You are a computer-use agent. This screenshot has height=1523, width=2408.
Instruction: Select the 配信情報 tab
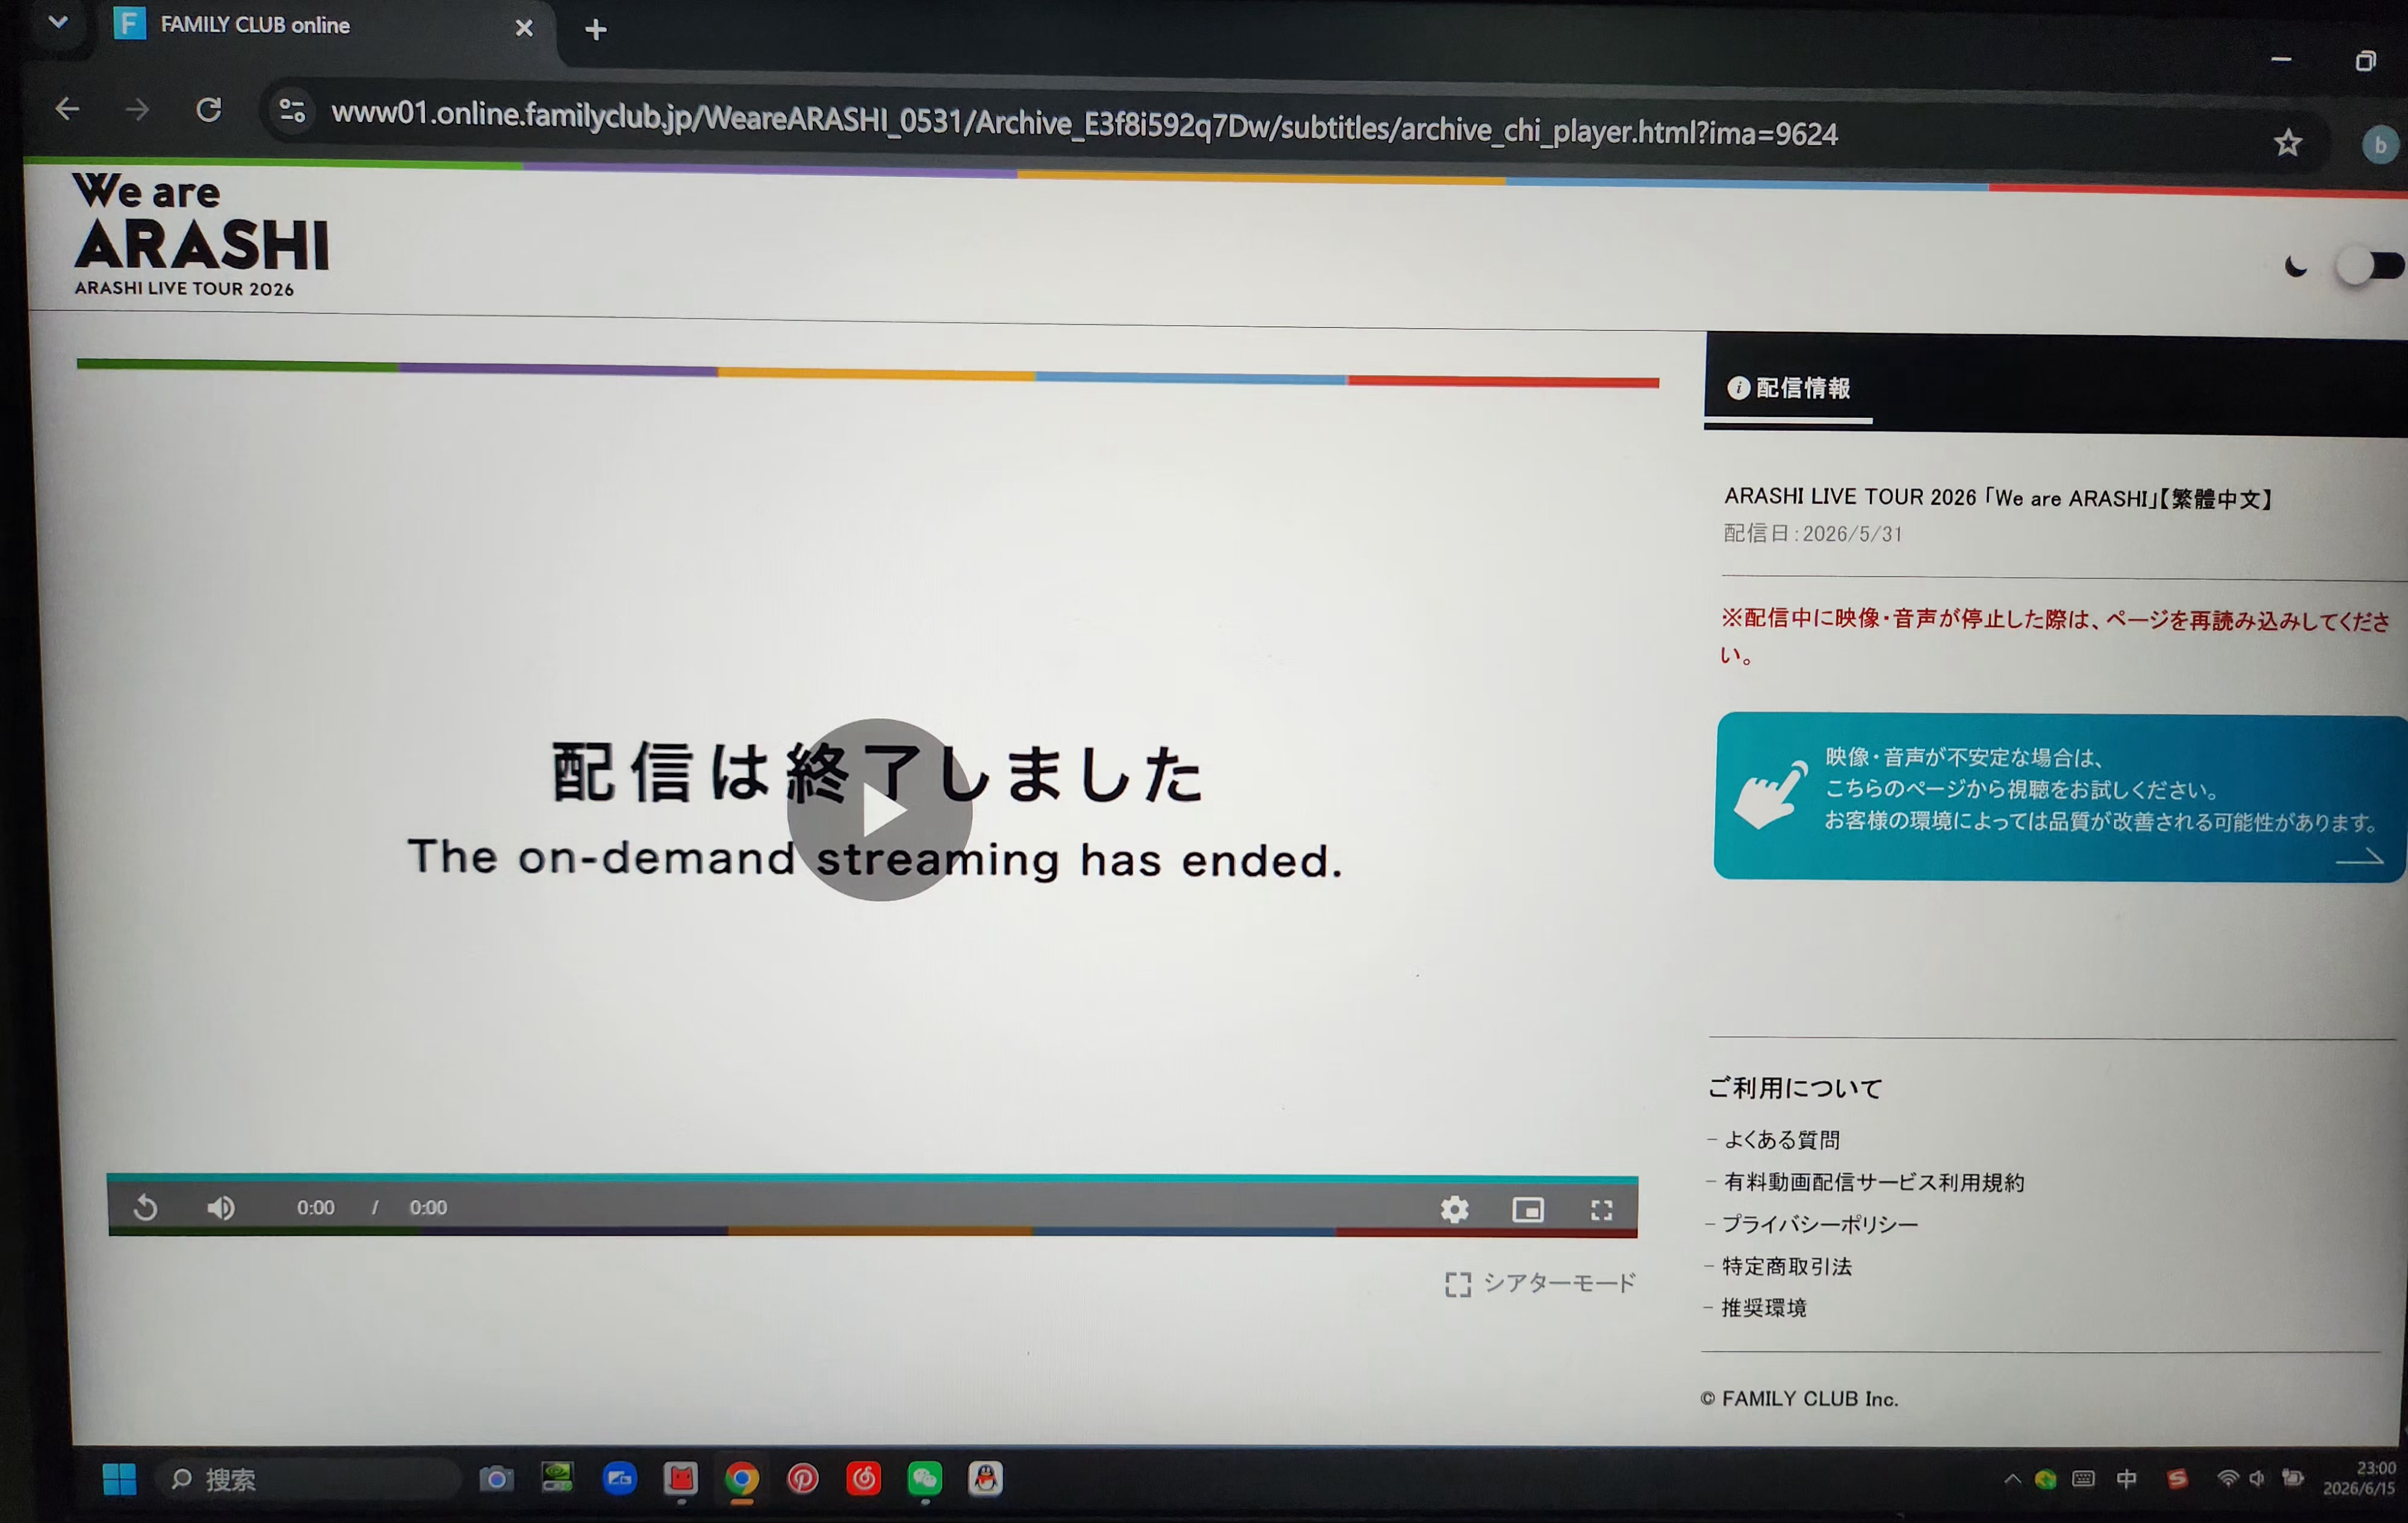tap(1788, 388)
